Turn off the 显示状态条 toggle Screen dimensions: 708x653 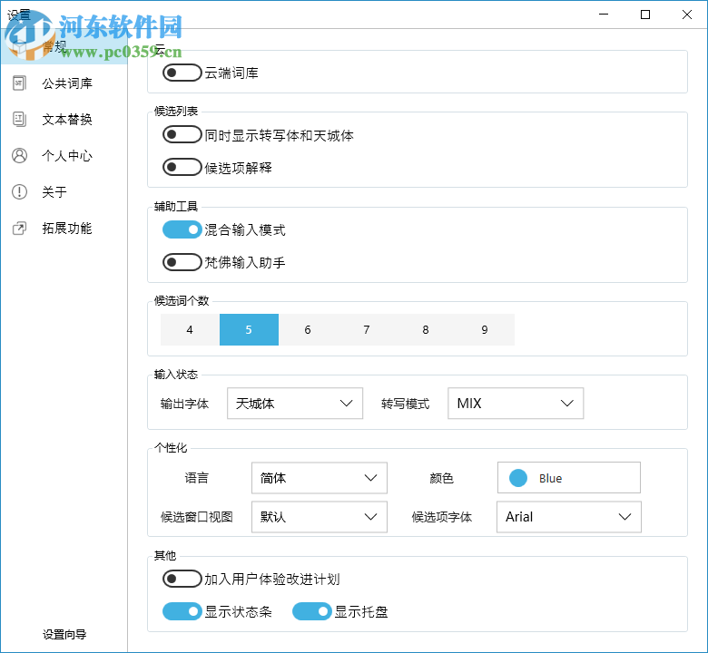(x=182, y=611)
